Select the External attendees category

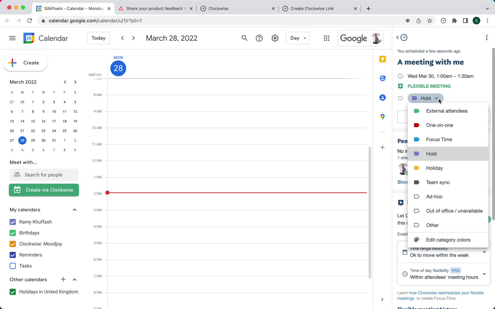447,111
